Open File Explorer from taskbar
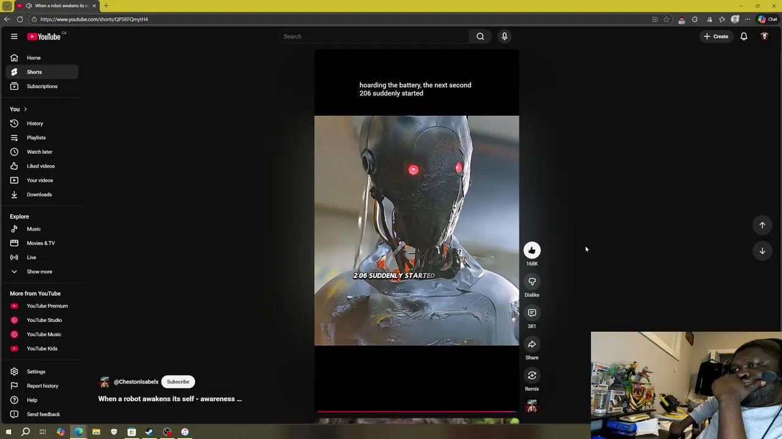782x439 pixels. [96, 432]
